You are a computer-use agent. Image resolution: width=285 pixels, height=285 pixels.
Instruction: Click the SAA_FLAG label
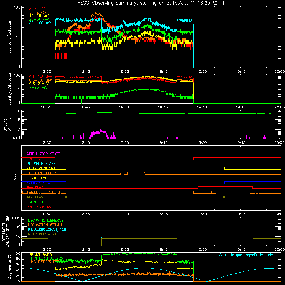click(35, 187)
